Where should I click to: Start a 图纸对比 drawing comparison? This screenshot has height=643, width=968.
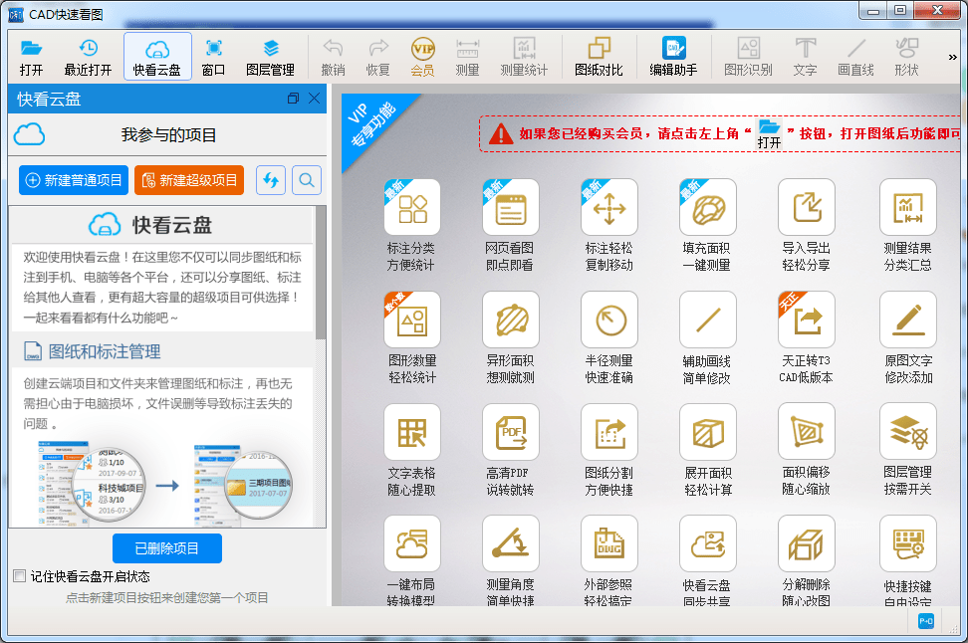[x=601, y=55]
